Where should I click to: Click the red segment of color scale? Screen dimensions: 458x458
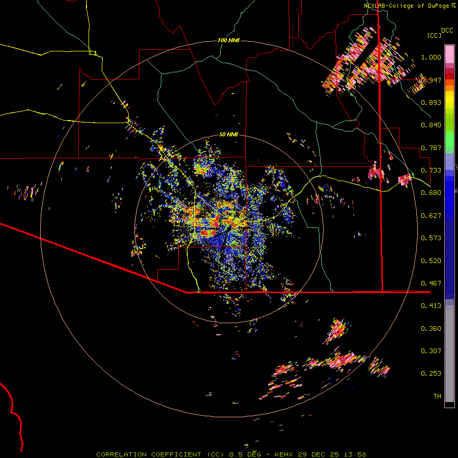[449, 76]
